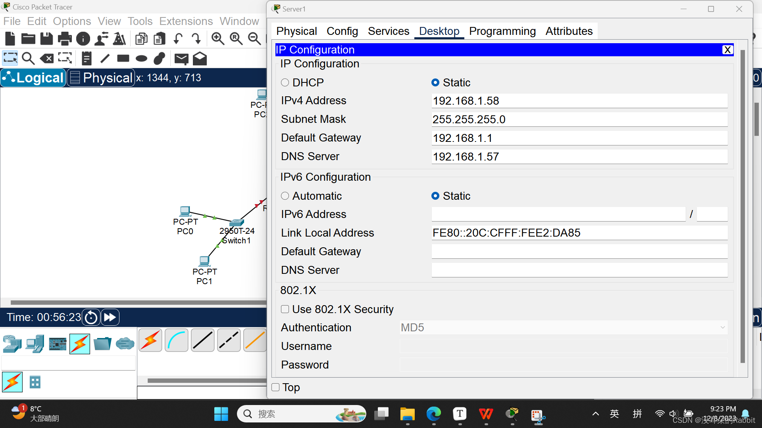Switch to the Physical tab
This screenshot has width=762, height=428.
[x=296, y=31]
